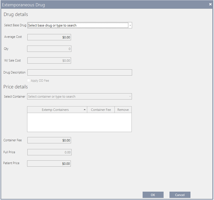Viewport: 214px width, 200px height.
Task: Select the Extemp Containers column header
Action: click(57, 109)
